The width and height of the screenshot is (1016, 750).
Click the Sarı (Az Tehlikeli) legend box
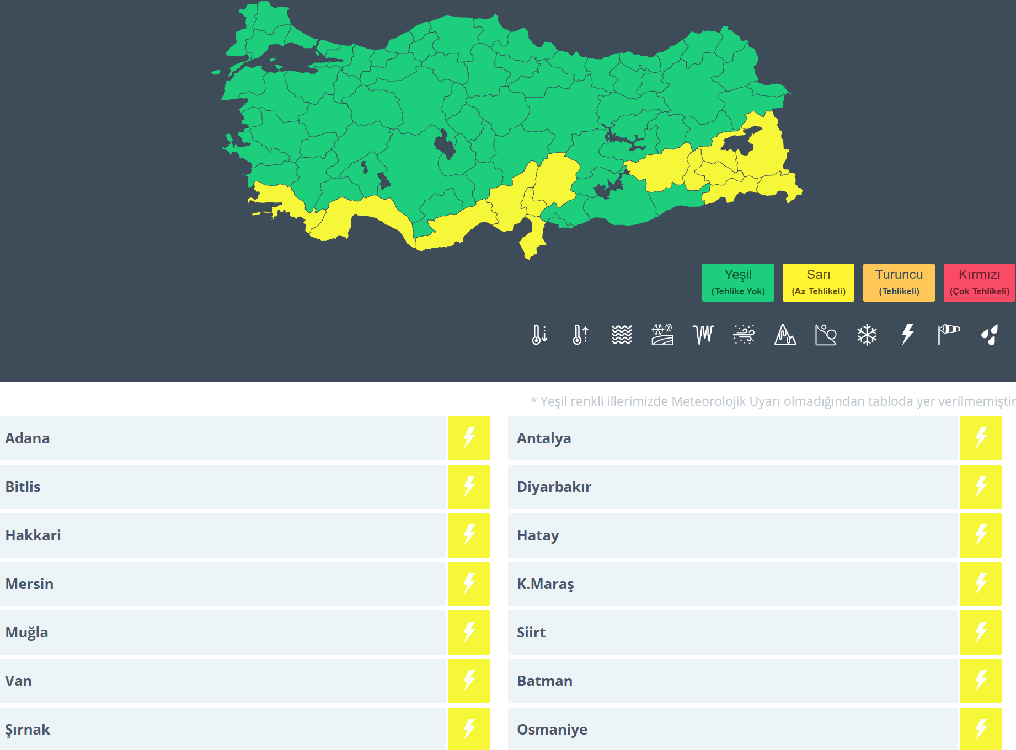click(818, 282)
